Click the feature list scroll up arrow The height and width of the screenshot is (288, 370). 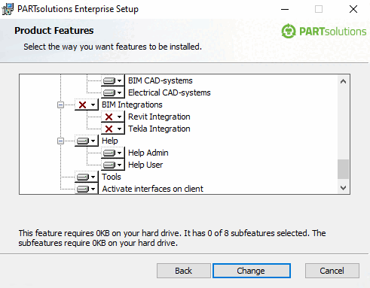343,81
